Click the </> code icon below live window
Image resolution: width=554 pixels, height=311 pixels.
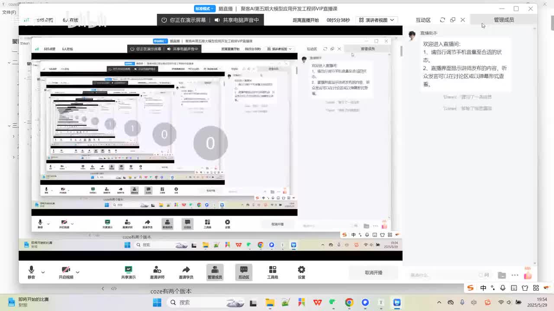(114, 289)
